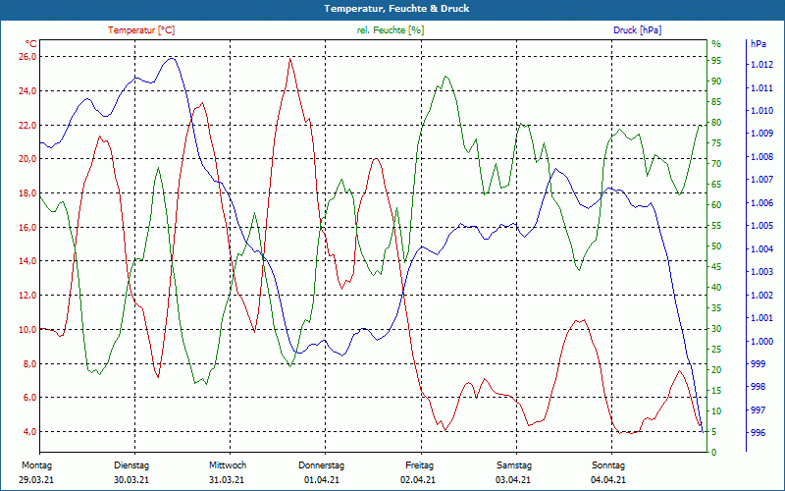
Task: Click the 1.010 pressure axis value
Action: [x=761, y=111]
